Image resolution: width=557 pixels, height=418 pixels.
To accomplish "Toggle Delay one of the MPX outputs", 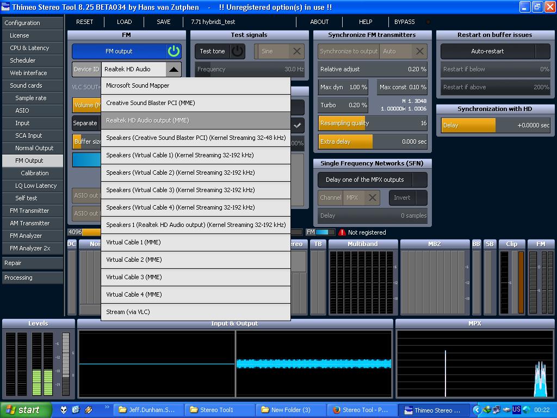I will (x=372, y=180).
